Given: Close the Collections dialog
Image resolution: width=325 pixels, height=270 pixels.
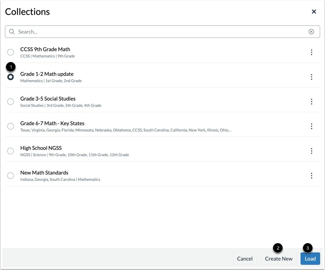Looking at the screenshot, I should (x=314, y=12).
